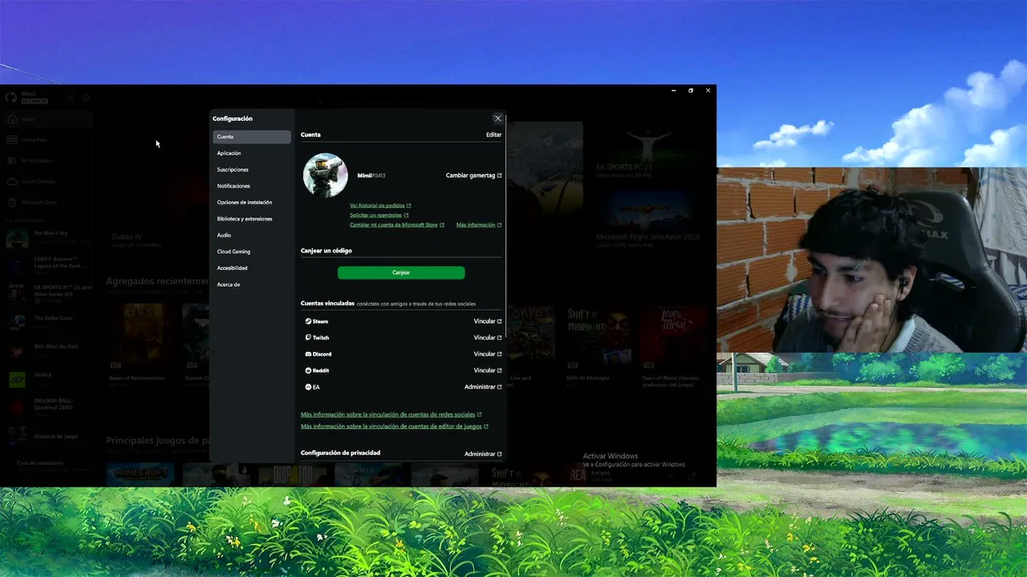Open link about vinculación de redes sociales
This screenshot has width=1027, height=577.
392,414
